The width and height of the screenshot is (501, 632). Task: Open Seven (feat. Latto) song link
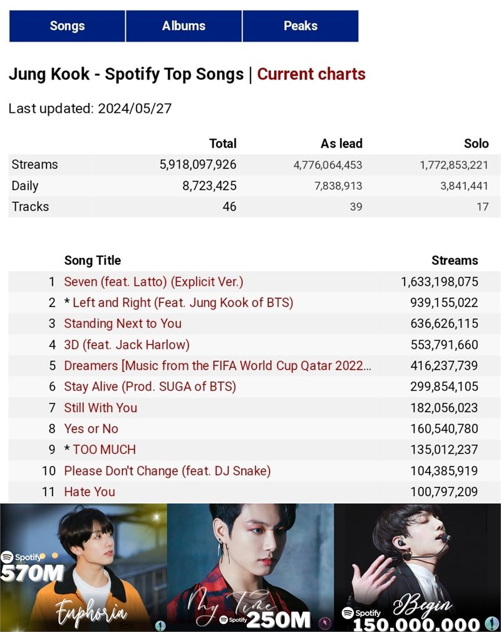point(153,282)
